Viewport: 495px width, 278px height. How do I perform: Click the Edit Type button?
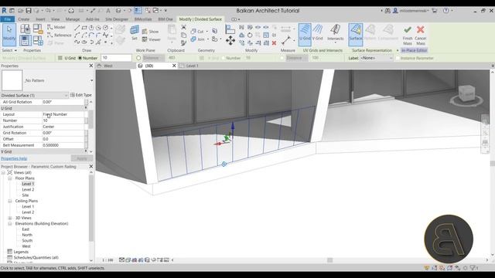point(81,95)
